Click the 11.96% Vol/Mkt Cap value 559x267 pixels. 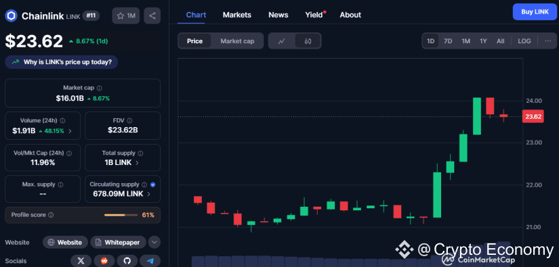click(x=43, y=163)
